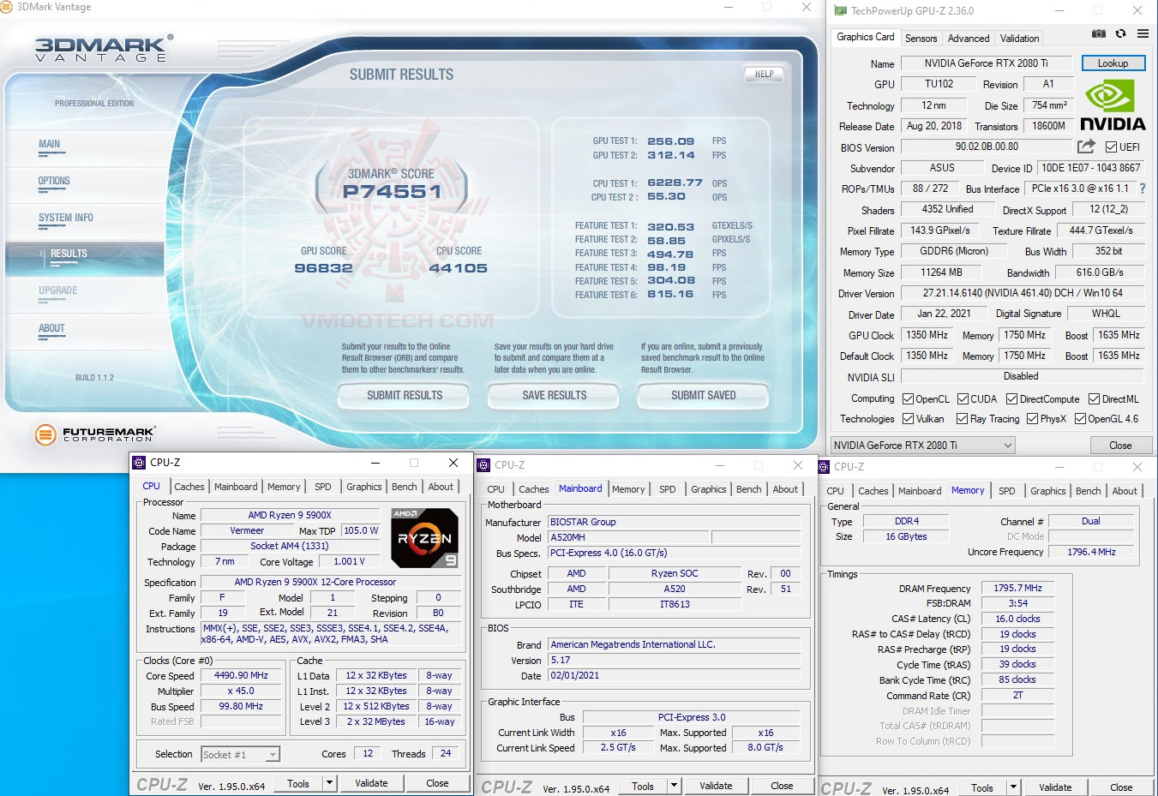Click the Lookup button in GPU-Z

tap(1113, 63)
